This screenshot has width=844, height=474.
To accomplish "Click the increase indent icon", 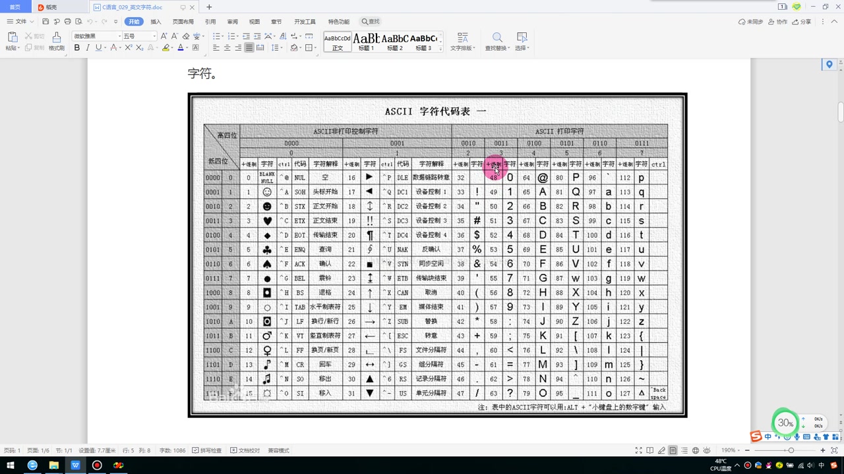I will tap(257, 36).
